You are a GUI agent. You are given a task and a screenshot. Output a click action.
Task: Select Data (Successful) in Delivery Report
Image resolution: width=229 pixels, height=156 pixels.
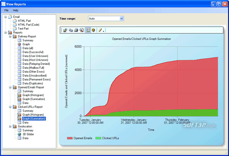click(33, 52)
